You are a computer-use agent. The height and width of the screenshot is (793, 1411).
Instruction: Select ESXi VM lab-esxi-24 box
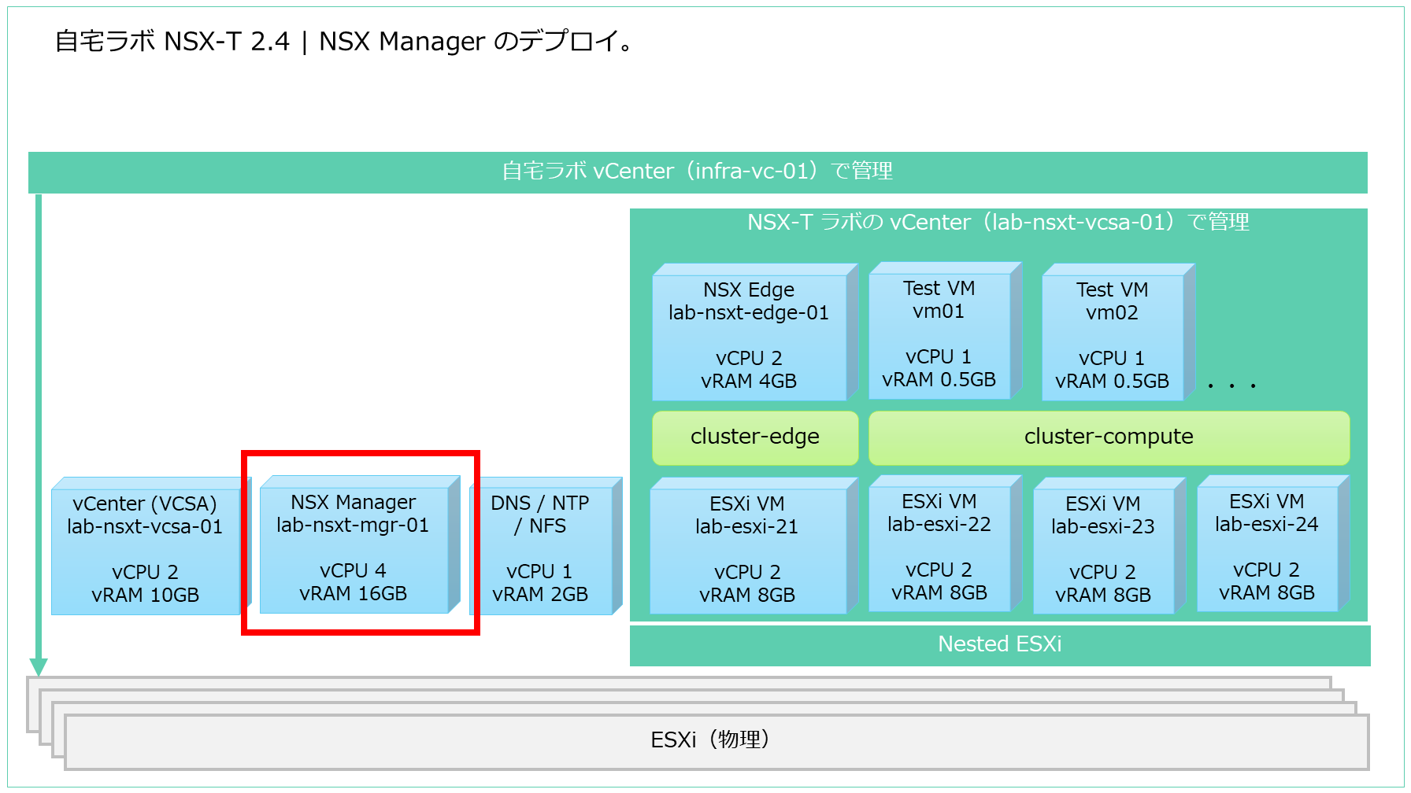(x=1273, y=544)
